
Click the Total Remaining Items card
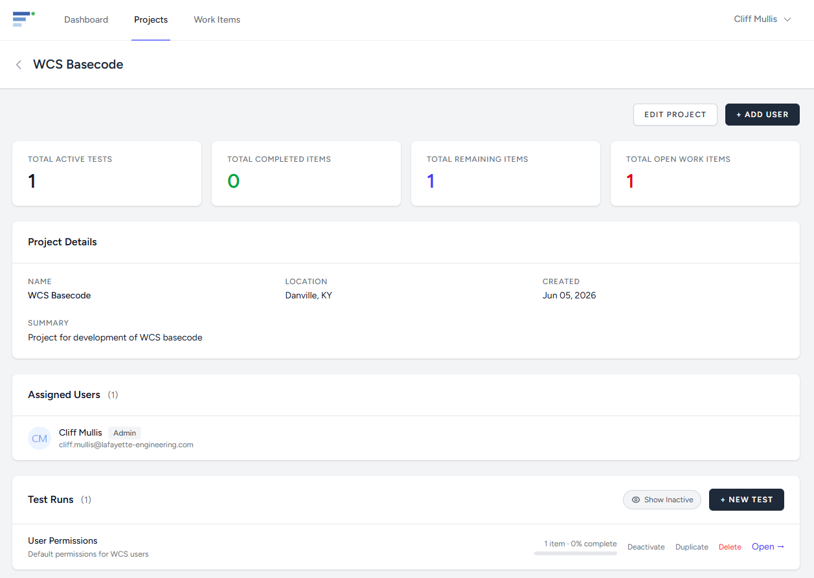point(506,173)
